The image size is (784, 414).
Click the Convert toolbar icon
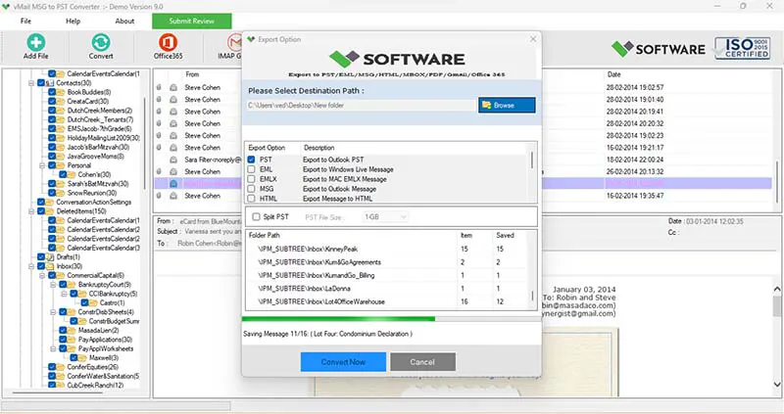101,43
